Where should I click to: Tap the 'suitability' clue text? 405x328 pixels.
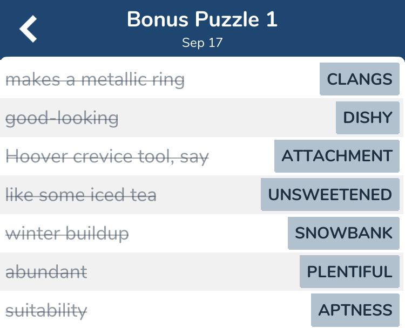point(46,310)
